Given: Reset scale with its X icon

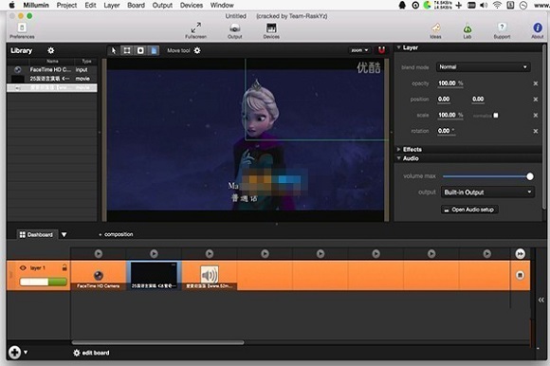Looking at the screenshot, I should 536,115.
